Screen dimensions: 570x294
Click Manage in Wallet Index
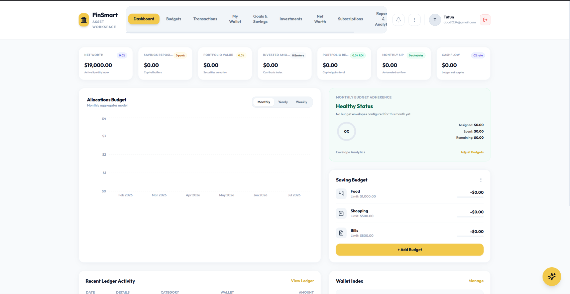point(476,281)
